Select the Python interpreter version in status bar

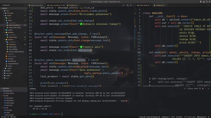click(x=190, y=117)
